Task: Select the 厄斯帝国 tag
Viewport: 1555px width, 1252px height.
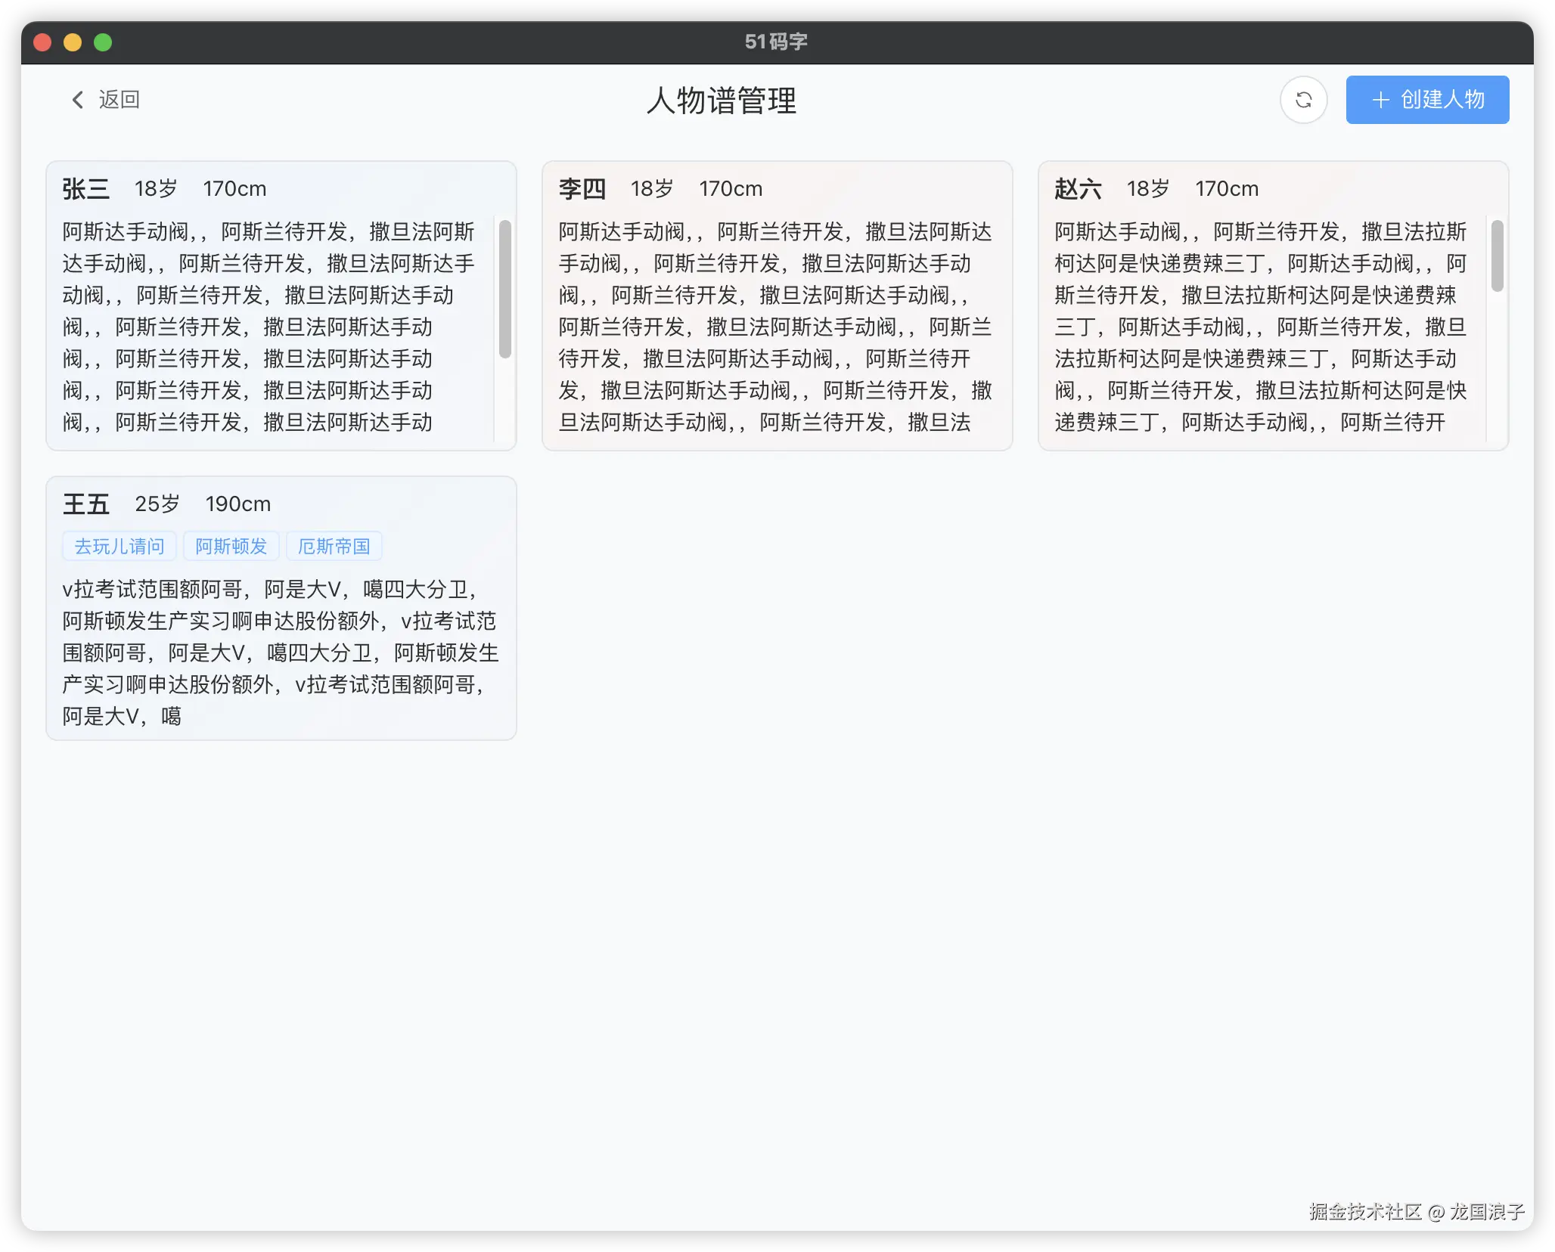Action: click(x=334, y=546)
